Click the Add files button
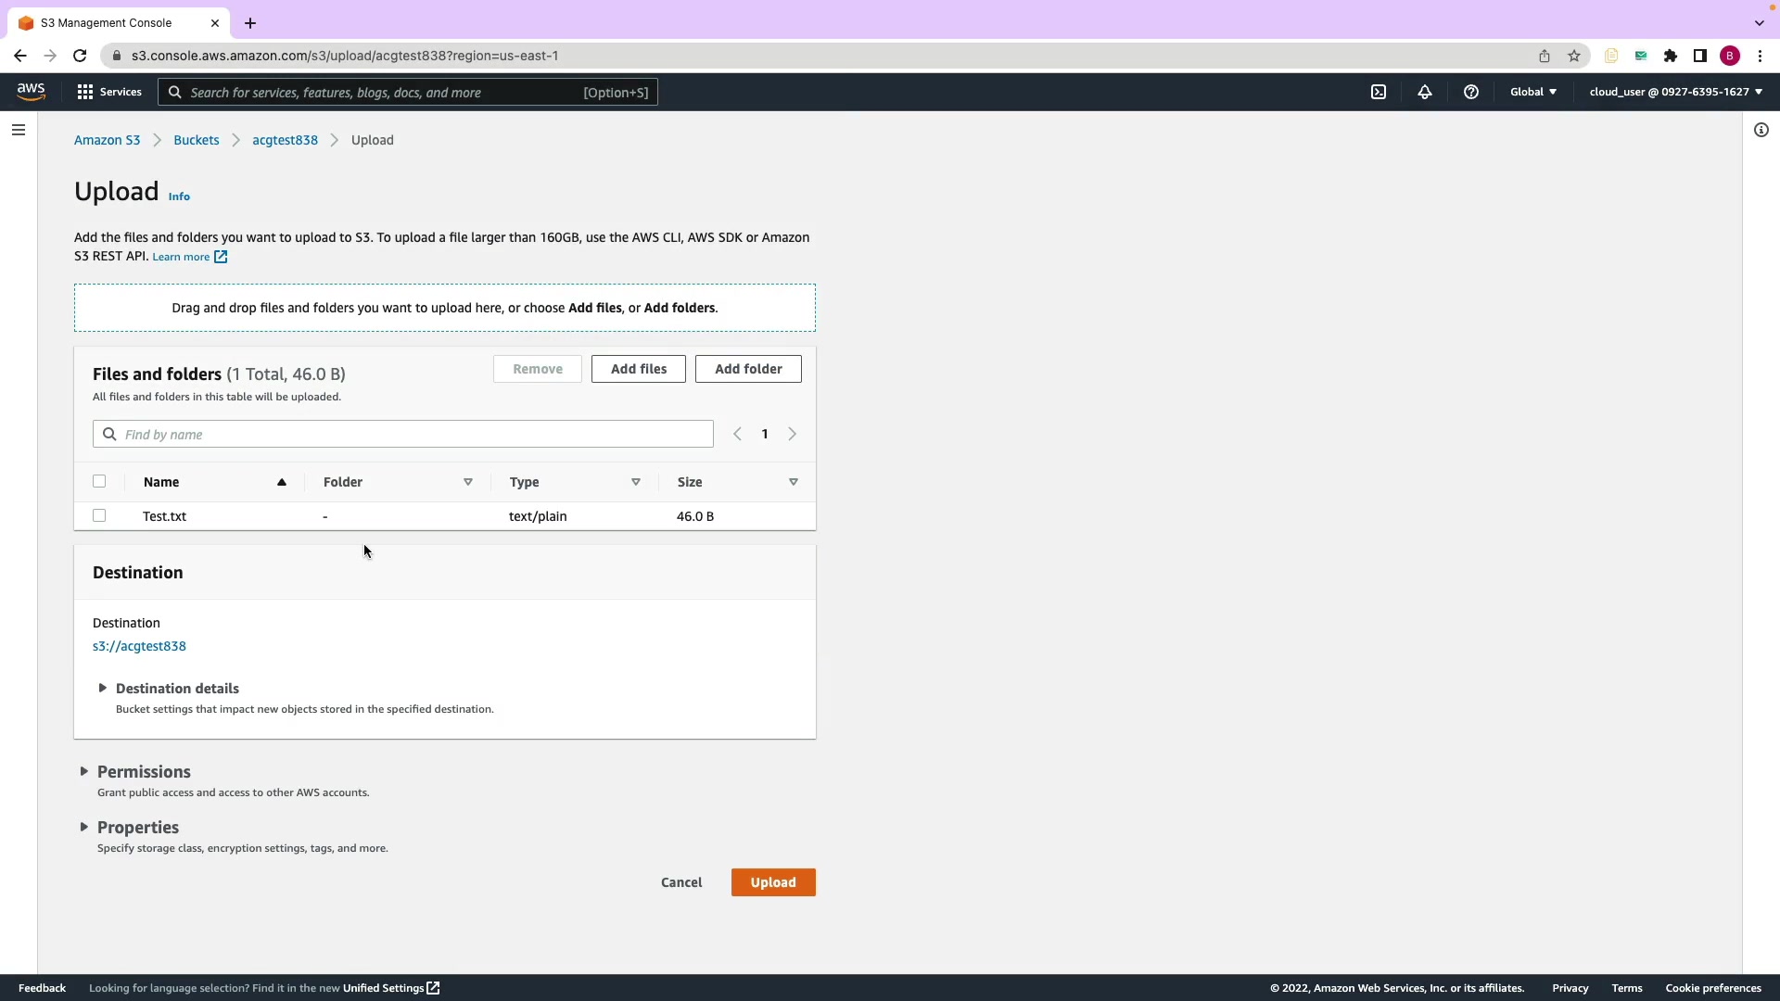This screenshot has height=1001, width=1780. tap(639, 369)
